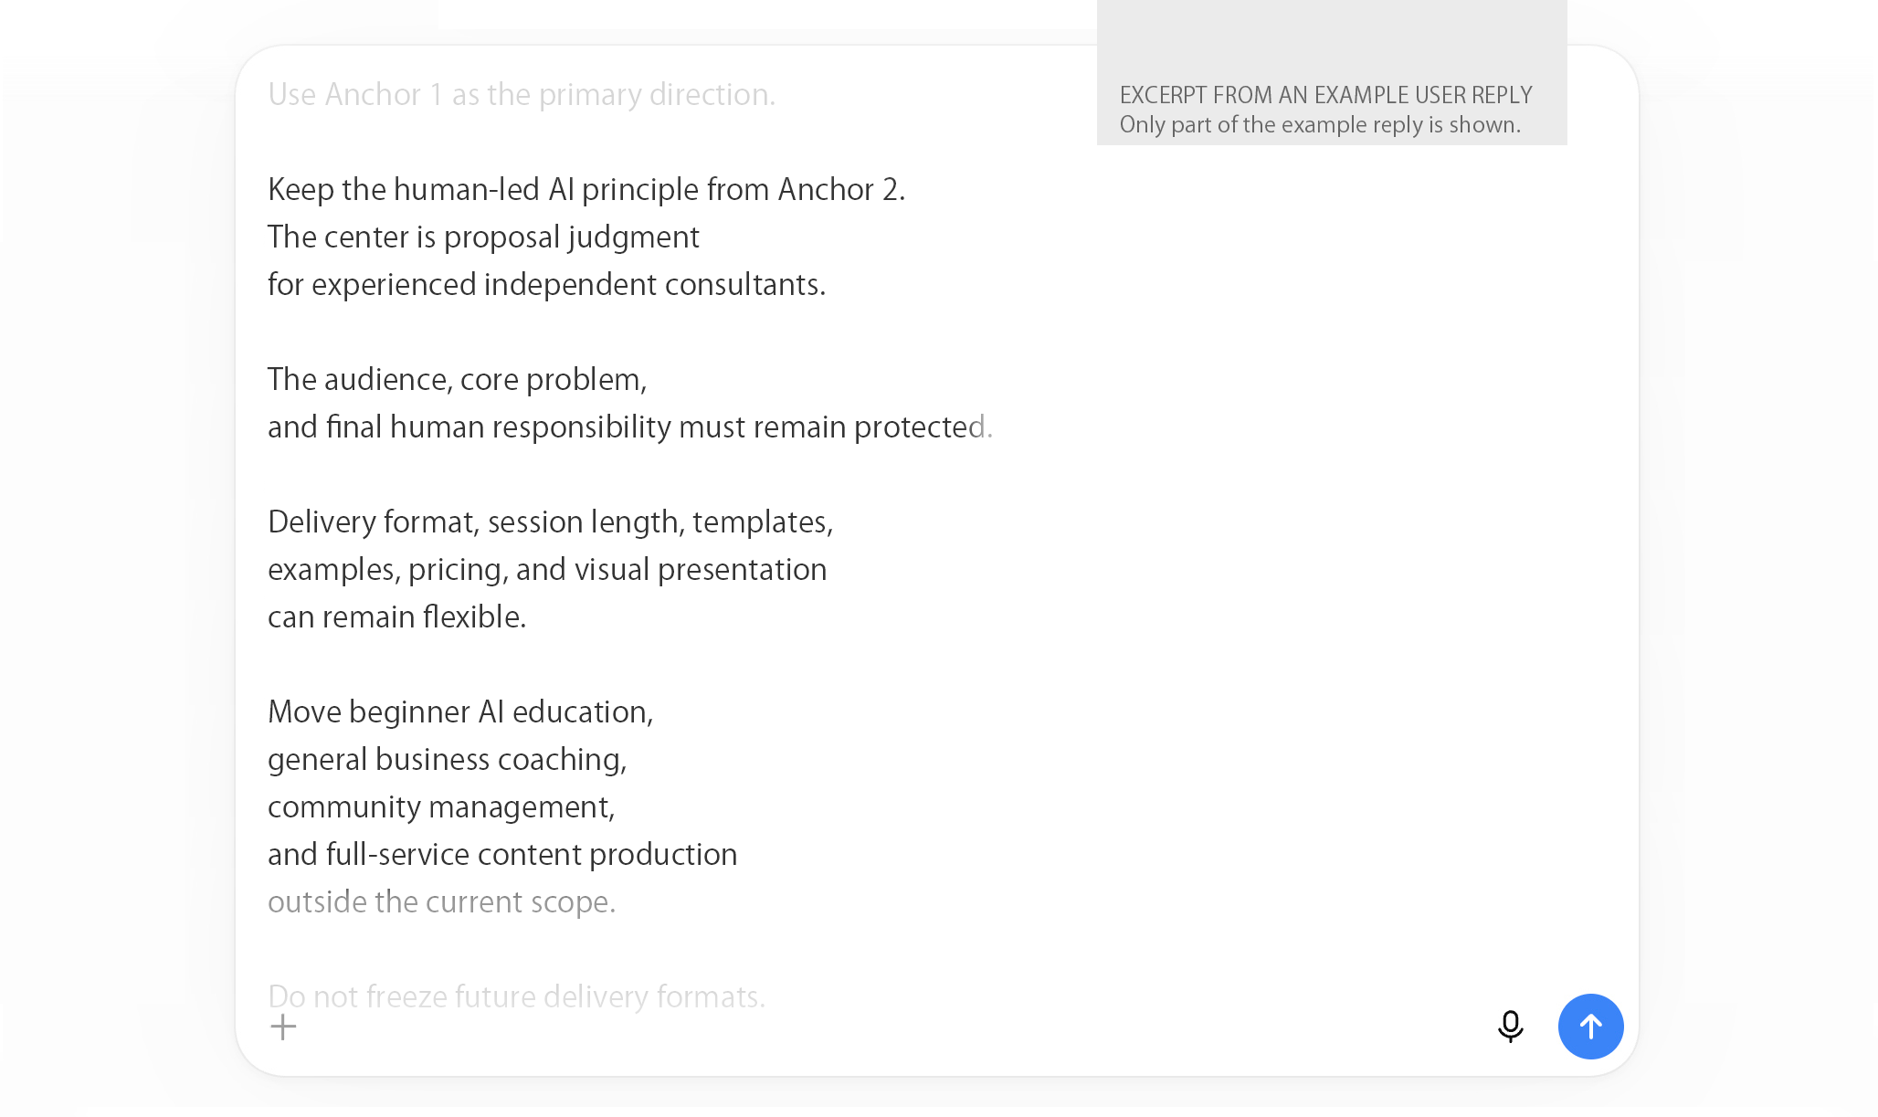Image resolution: width=1878 pixels, height=1117 pixels.
Task: Click 'and full-service content production' line
Action: point(502,854)
